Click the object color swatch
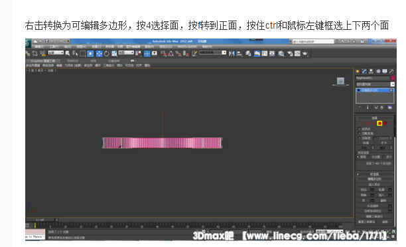The image size is (406, 247). 393,78
